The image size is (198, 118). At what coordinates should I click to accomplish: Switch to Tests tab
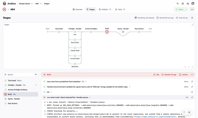(x=120, y=9)
